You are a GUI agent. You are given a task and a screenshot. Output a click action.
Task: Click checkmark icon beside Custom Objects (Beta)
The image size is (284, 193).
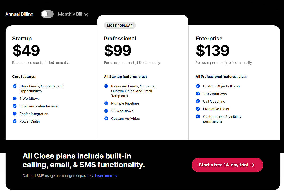tap(198, 86)
